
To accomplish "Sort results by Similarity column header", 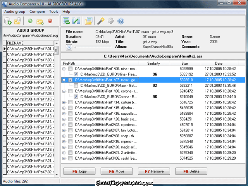I will coord(154,63).
